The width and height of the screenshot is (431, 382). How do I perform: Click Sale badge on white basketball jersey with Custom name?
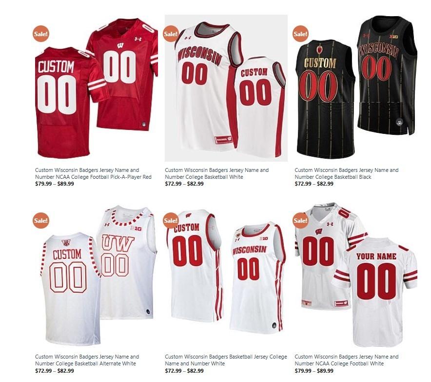point(171,220)
